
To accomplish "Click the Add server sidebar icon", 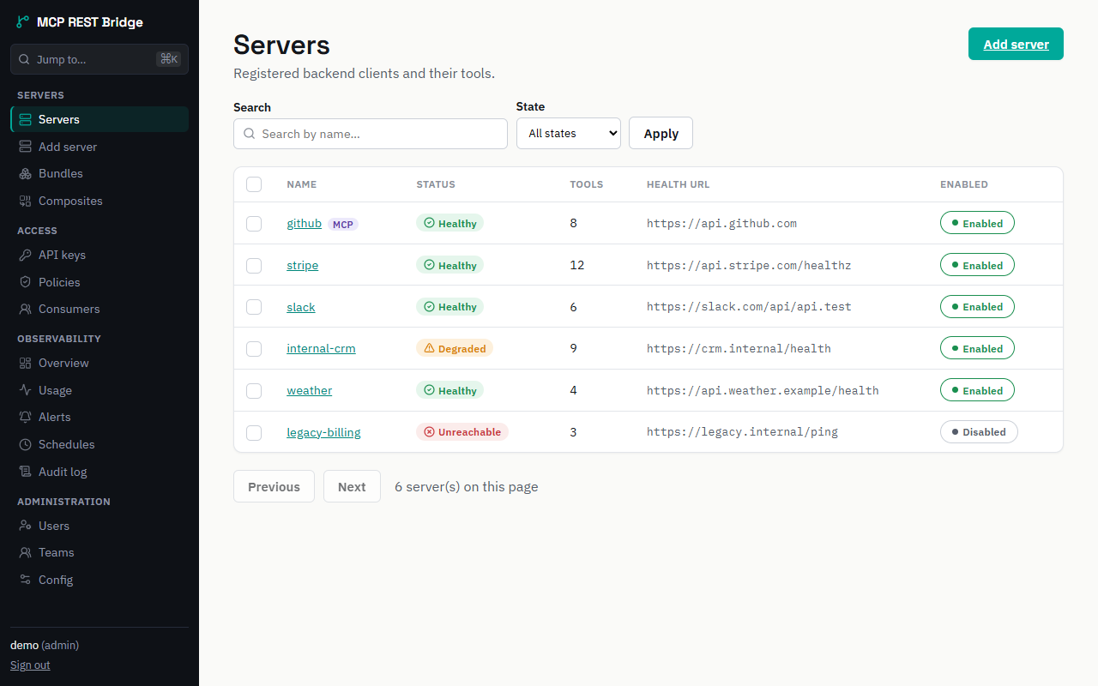I will [x=25, y=147].
